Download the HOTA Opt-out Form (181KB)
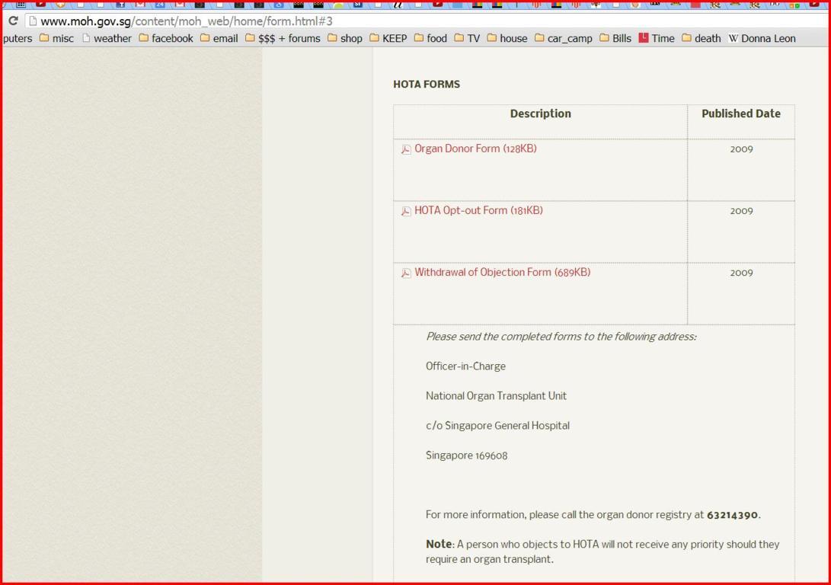Viewport: 831px width, 585px height. (478, 210)
